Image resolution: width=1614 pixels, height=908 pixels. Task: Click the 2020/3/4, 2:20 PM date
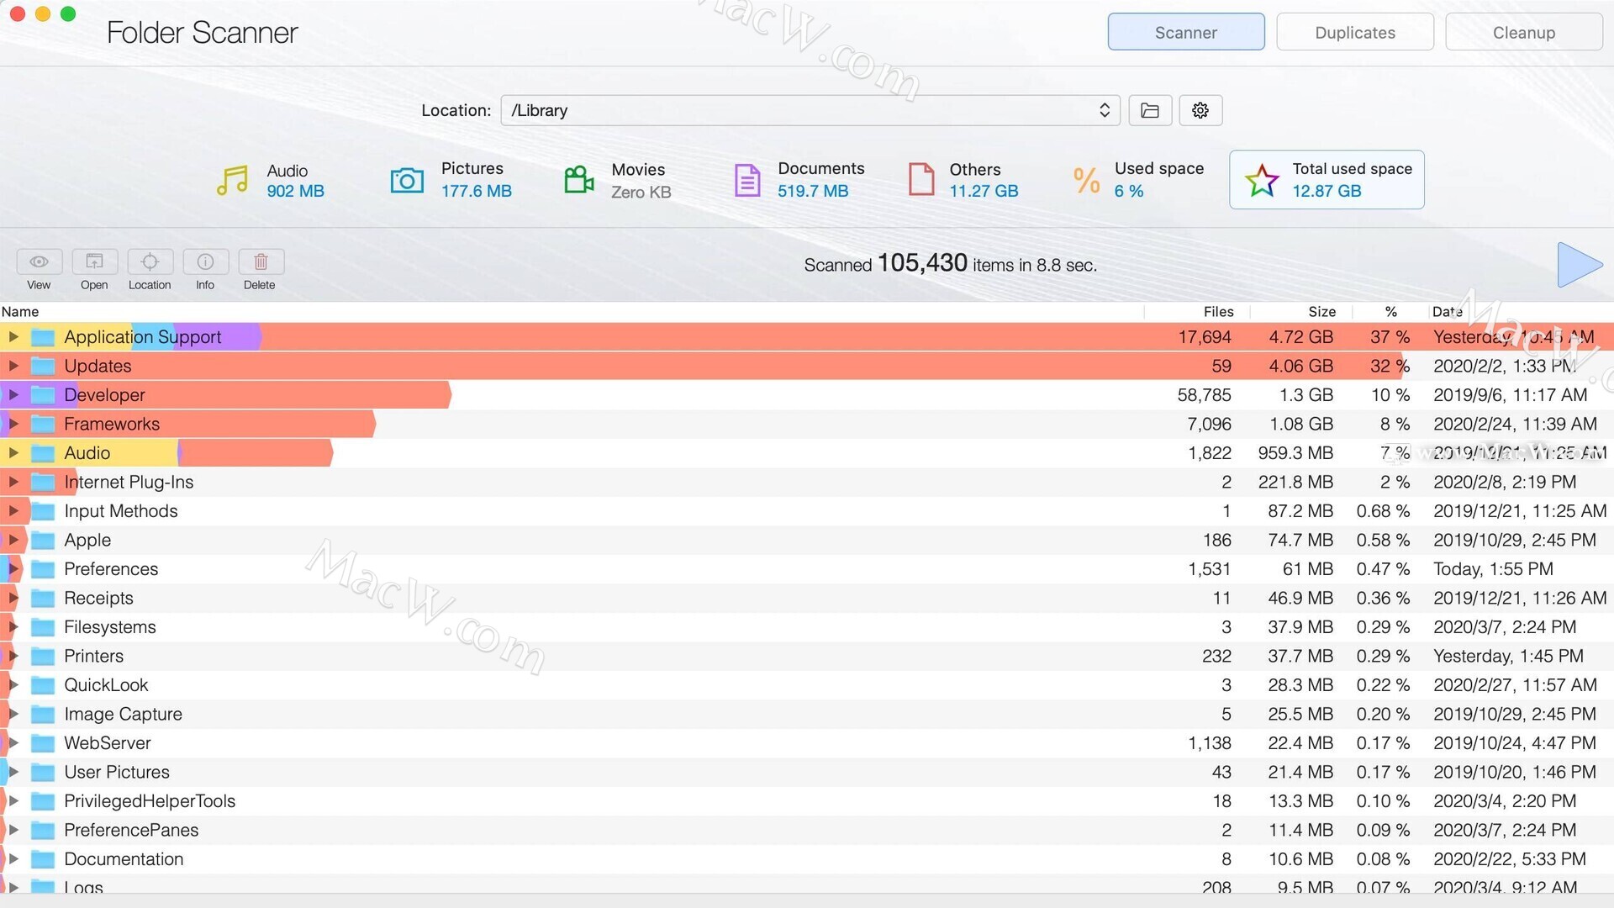(1505, 801)
